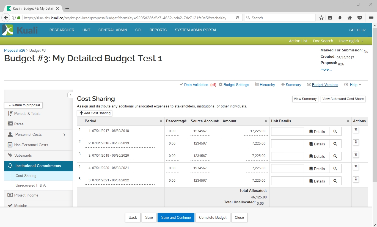This screenshot has height=227, width=377.
Task: Open the Help dropdown menu
Action: coord(353,85)
